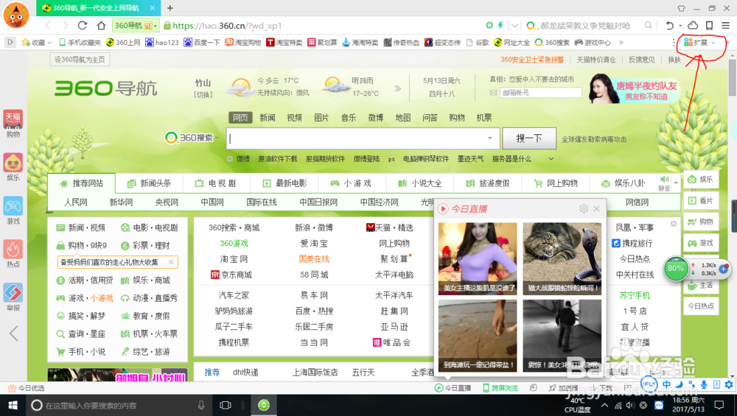
Task: Open Windows Start menu
Action: point(13,405)
